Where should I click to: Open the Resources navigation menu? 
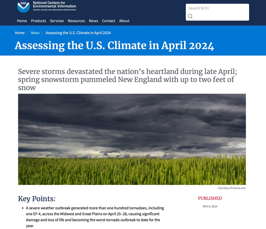pos(76,21)
